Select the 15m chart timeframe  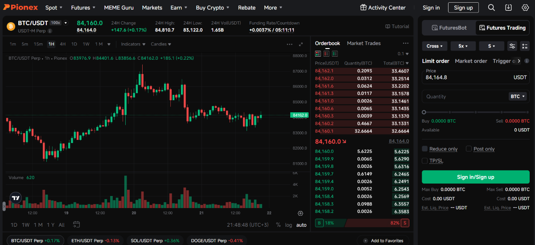pyautogui.click(x=38, y=44)
